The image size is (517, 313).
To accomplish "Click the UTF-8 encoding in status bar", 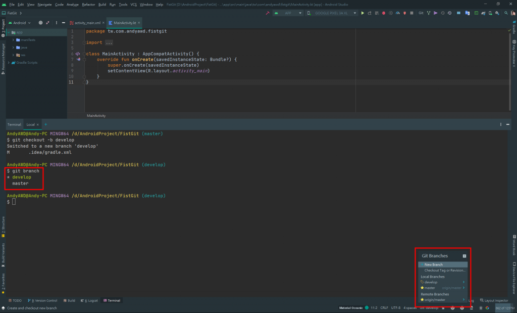I will click(396, 308).
